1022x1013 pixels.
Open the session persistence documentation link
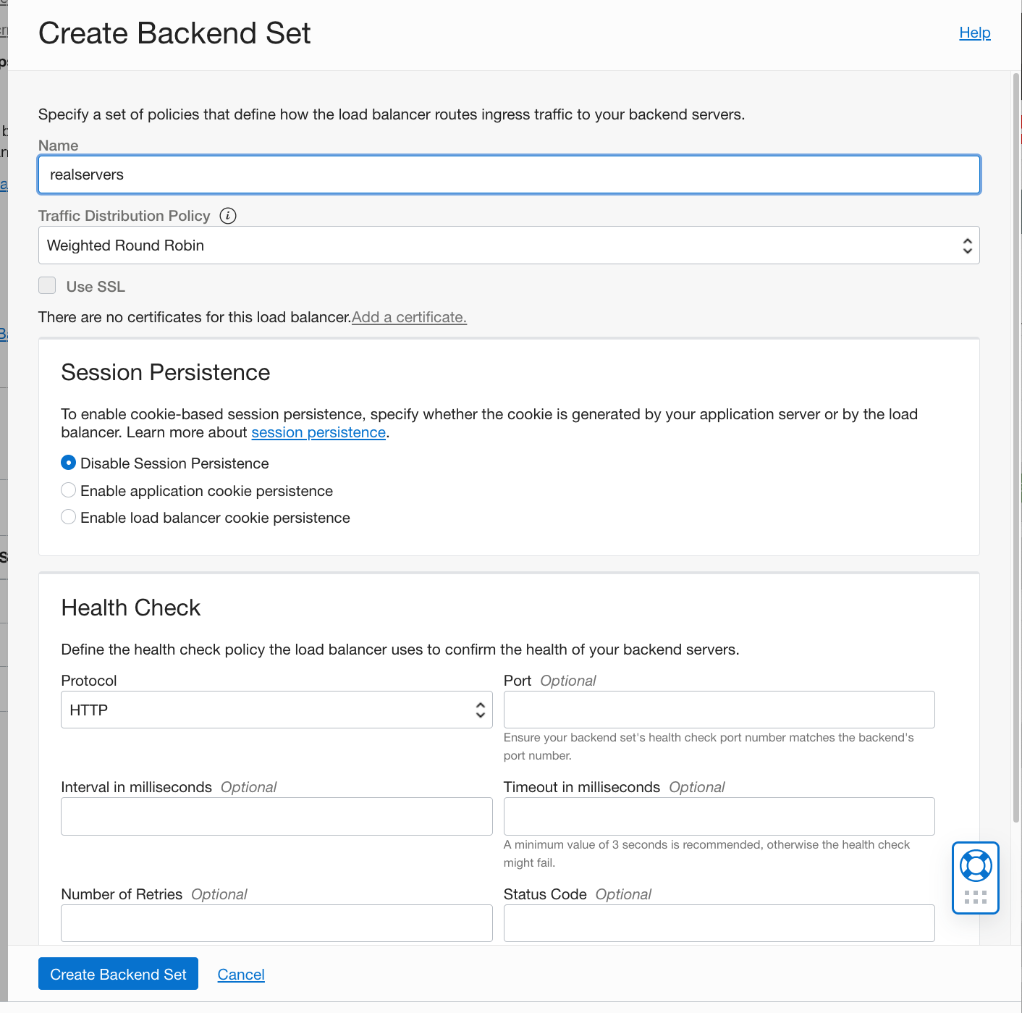pyautogui.click(x=318, y=432)
